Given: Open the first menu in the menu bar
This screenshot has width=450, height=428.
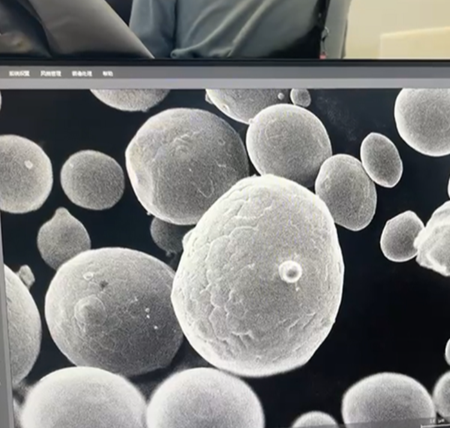Looking at the screenshot, I should (x=19, y=74).
